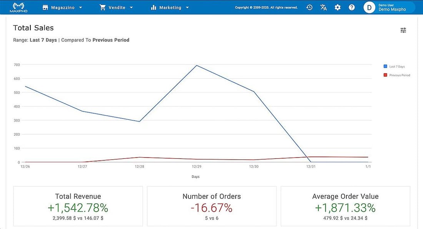Click the Days axis title
The image size is (423, 229).
click(196, 176)
